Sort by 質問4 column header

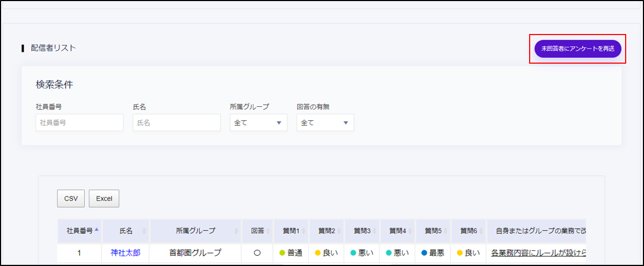click(398, 230)
